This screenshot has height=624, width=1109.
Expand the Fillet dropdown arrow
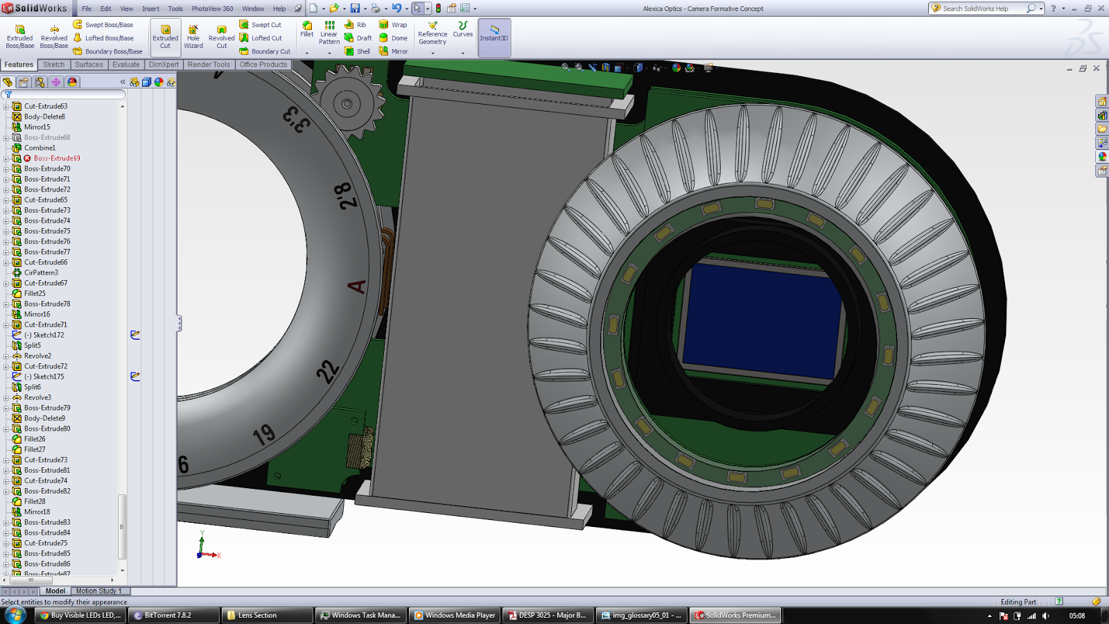click(x=307, y=53)
